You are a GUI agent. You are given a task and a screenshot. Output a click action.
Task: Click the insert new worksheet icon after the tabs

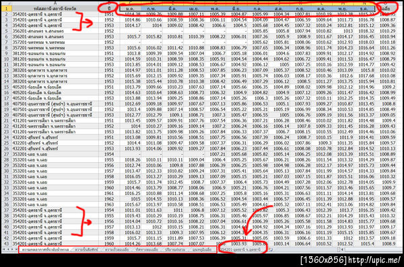(271, 250)
